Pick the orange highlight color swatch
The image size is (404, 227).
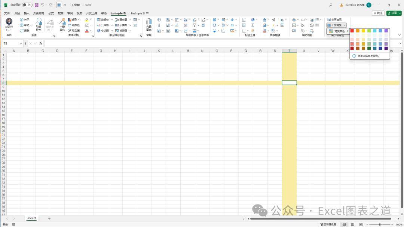pyautogui.click(x=357, y=31)
